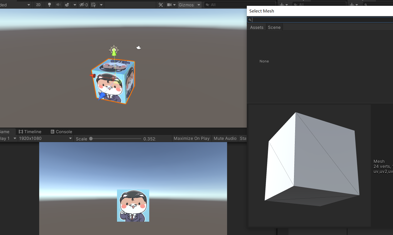This screenshot has height=235, width=393.
Task: Toggle hidden objects visibility eye icon
Action: pos(84,5)
